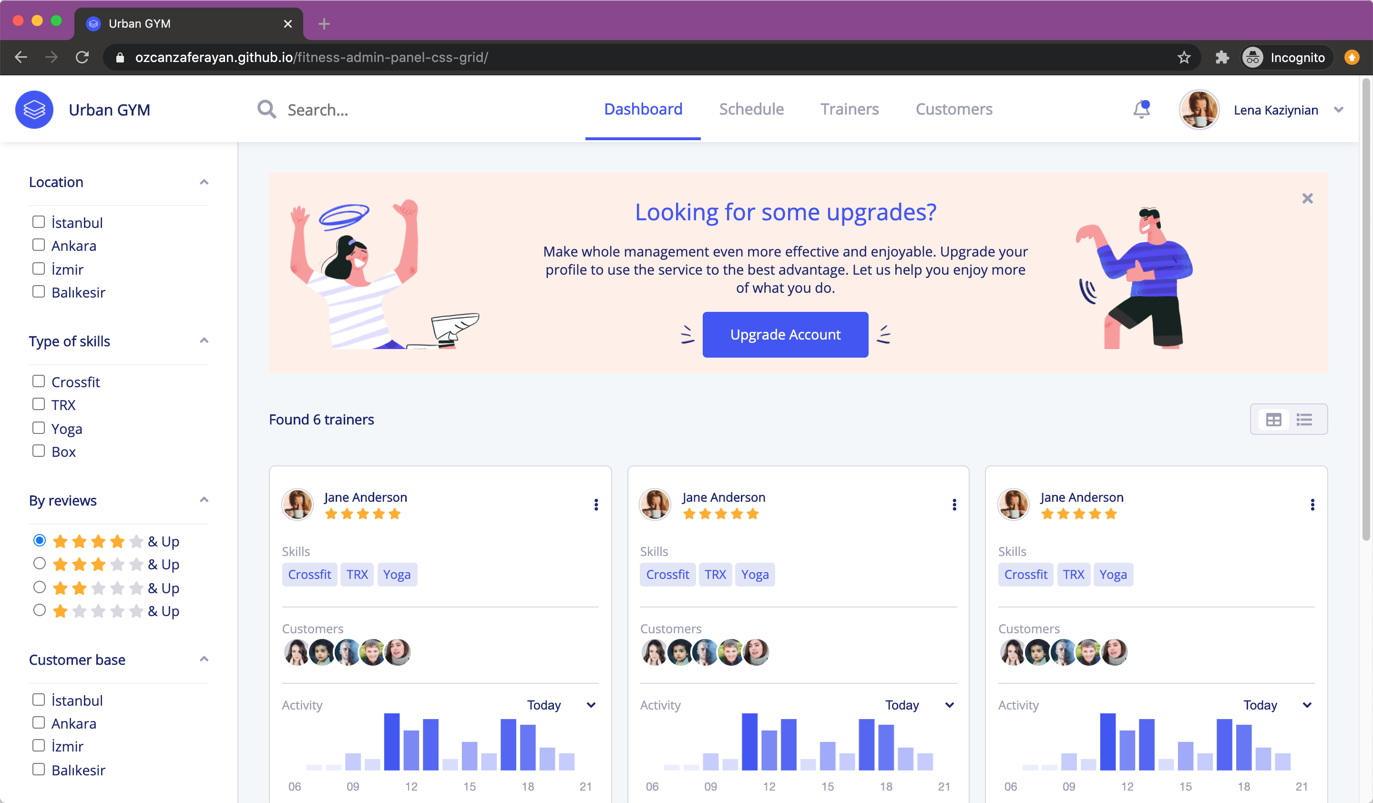Image resolution: width=1373 pixels, height=803 pixels.
Task: Enable the Crossfit skill checkbox
Action: pos(38,381)
